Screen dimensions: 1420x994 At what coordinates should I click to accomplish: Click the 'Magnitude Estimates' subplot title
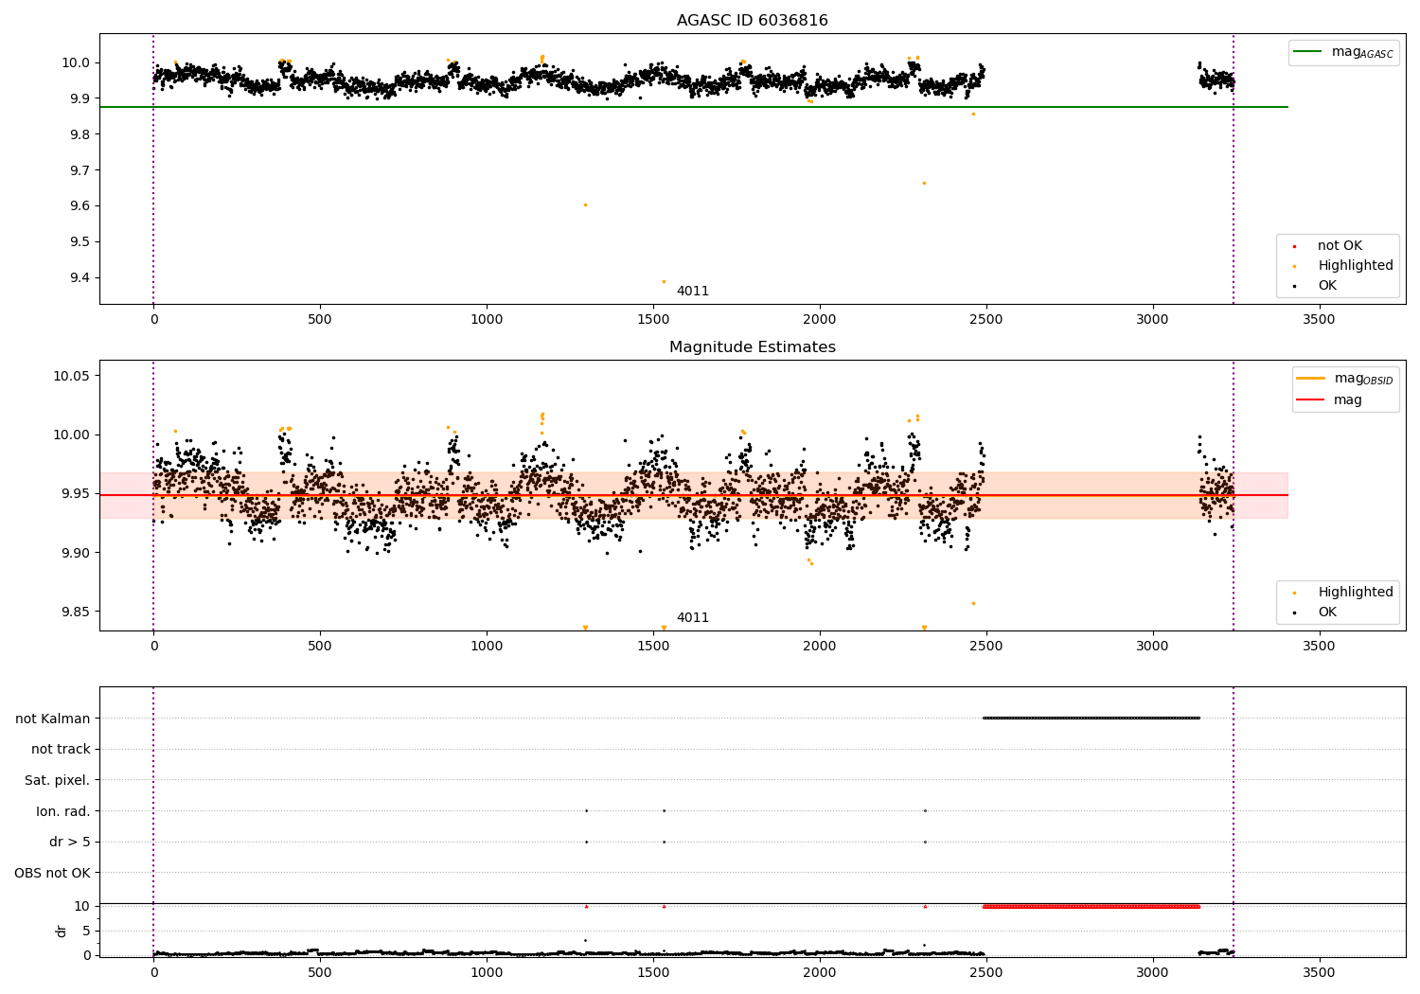pyautogui.click(x=752, y=347)
